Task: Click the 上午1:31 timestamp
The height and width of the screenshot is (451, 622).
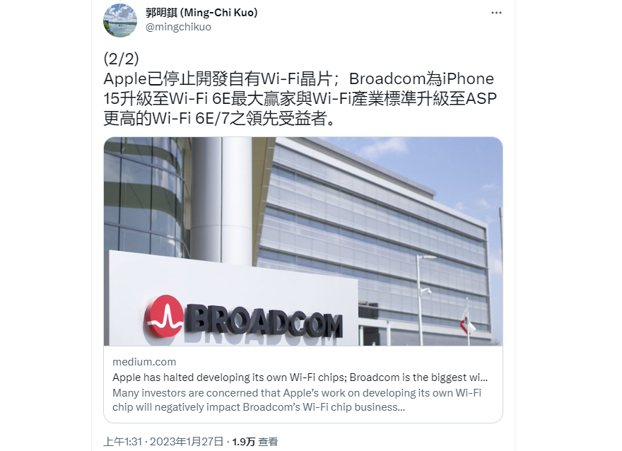Action: click(x=122, y=442)
